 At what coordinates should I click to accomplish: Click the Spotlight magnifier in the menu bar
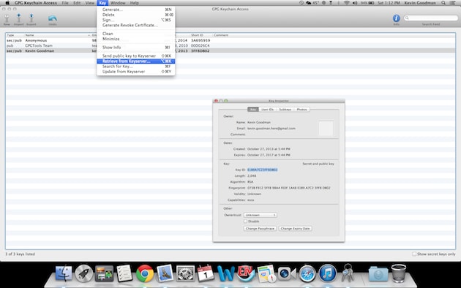443,3
